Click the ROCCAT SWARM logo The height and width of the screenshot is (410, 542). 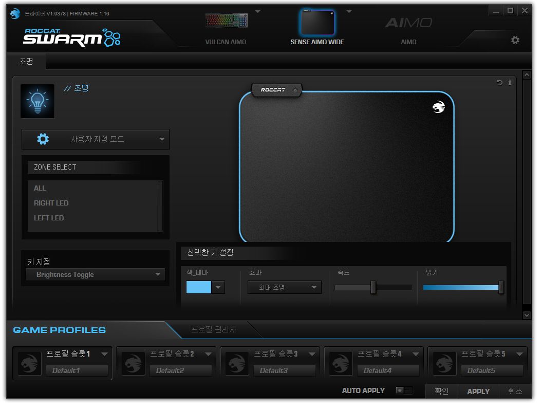point(72,38)
